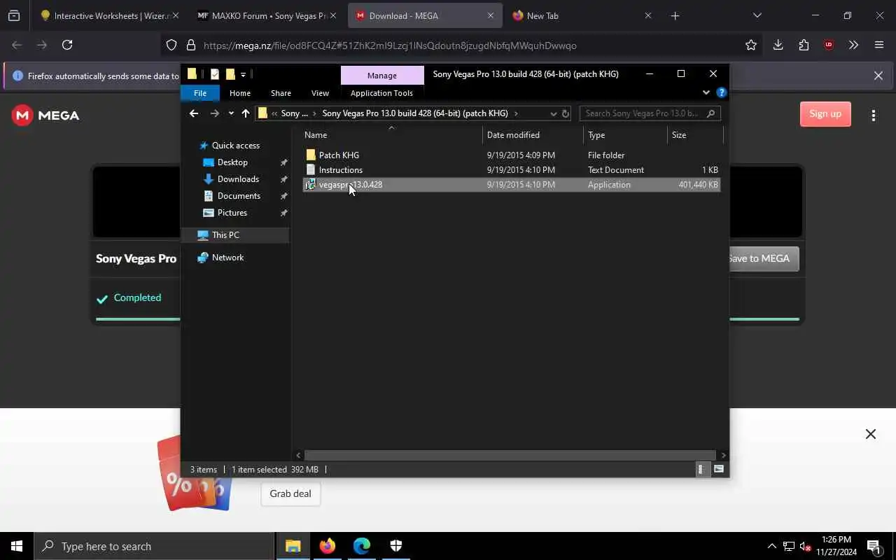Switch to the Home ribbon tab
This screenshot has height=560, width=896.
(x=240, y=93)
